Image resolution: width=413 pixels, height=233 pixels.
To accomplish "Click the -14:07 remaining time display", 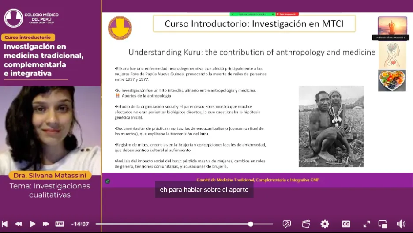I will click(80, 224).
